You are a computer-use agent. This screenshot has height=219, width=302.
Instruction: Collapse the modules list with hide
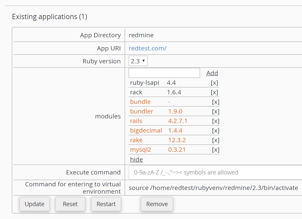point(136,160)
